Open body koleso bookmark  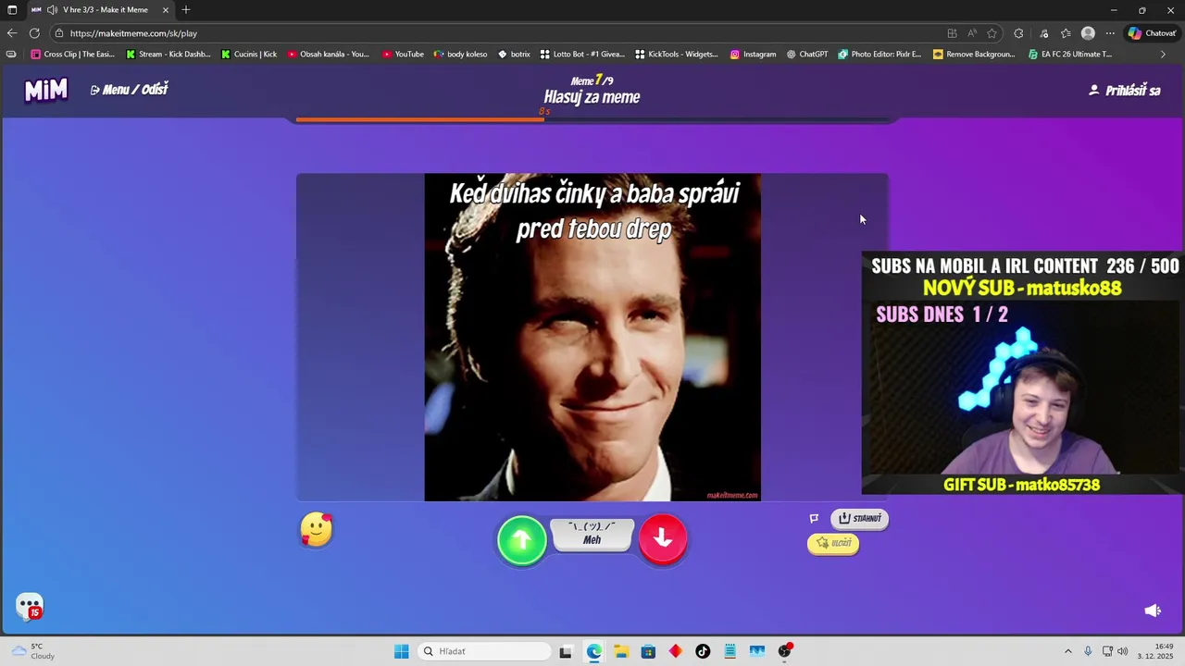click(460, 55)
